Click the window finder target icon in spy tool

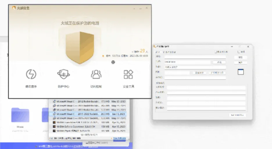pyautogui.click(x=241, y=72)
